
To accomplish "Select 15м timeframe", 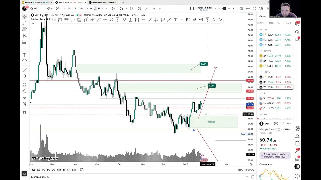I will pyautogui.click(x=75, y=8).
